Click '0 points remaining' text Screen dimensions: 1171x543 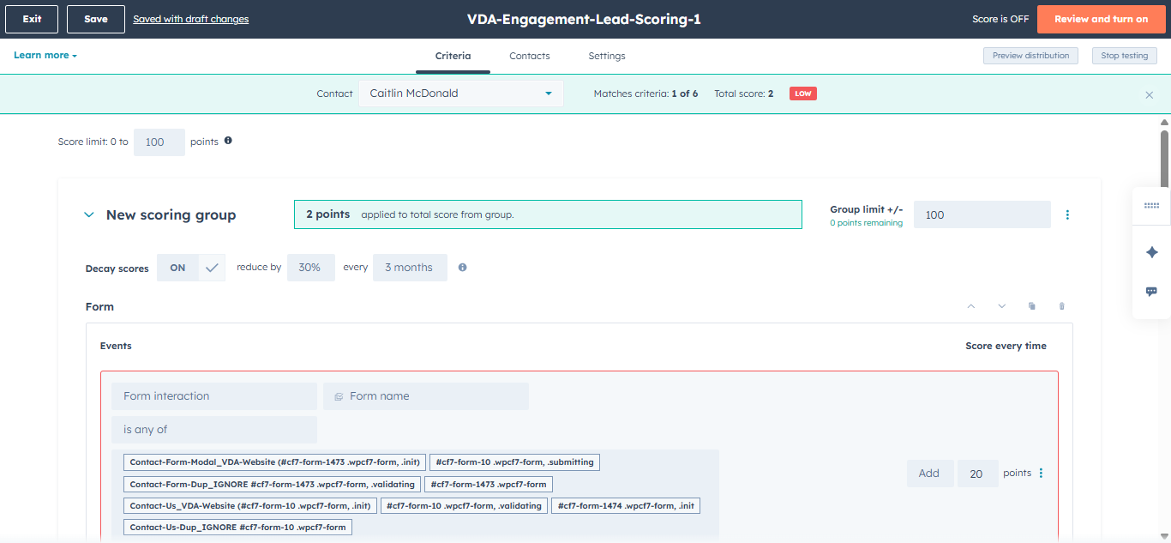[866, 223]
